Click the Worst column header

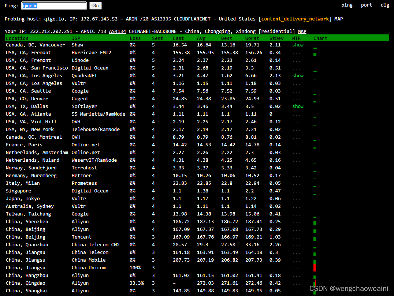tap(252, 38)
